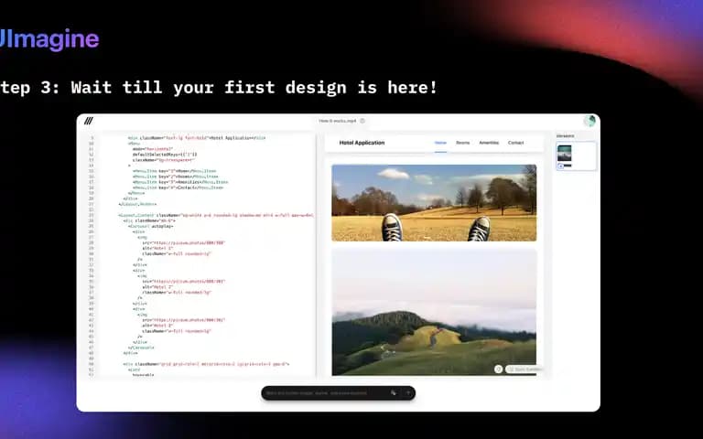Image resolution: width=703 pixels, height=439 pixels.
Task: Click the UImagine logo text
Action: [48, 39]
